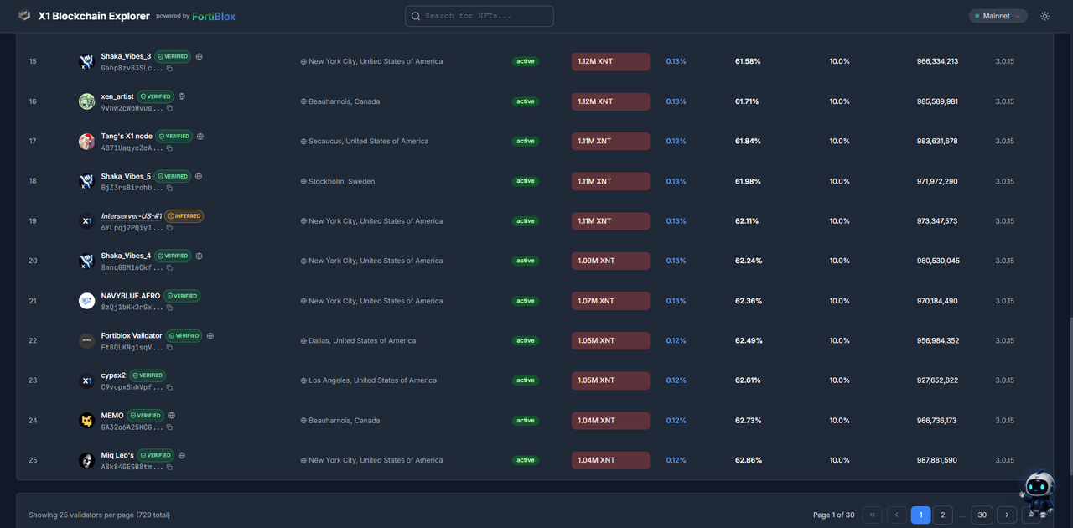Viewport: 1073px width, 528px height.
Task: Click Stockholm, Sweden location text
Action: pyautogui.click(x=342, y=181)
